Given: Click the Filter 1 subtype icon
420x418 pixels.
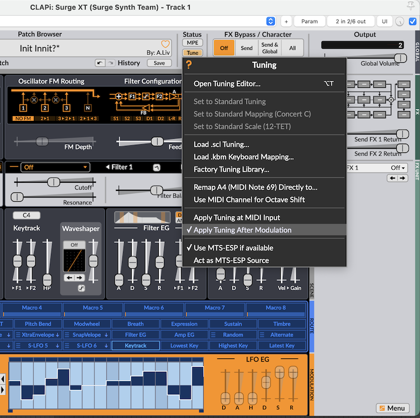Looking at the screenshot, I should pyautogui.click(x=157, y=168).
